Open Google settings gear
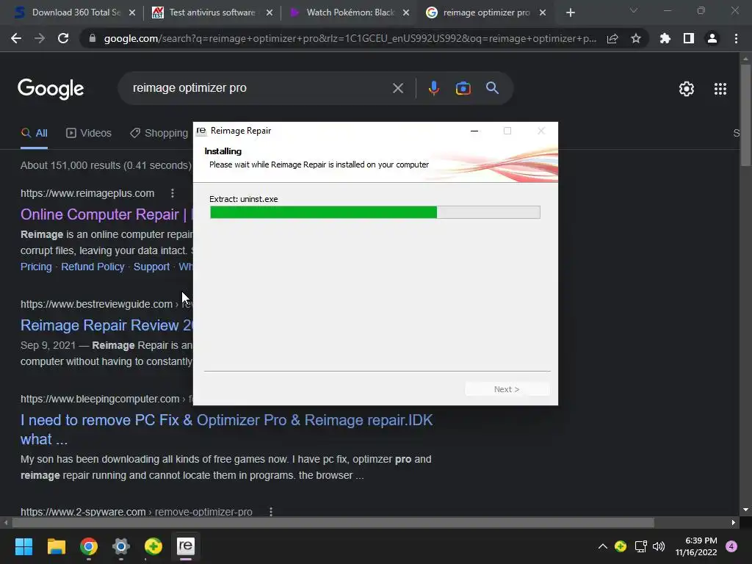The image size is (752, 564). coord(687,89)
